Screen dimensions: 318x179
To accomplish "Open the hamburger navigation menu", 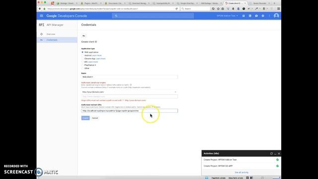I will tap(42, 16).
